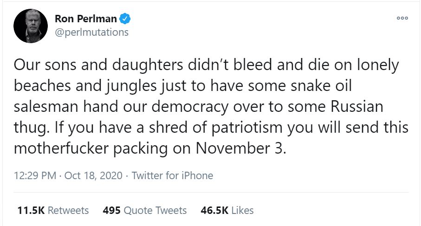Click the 46.5K likes count number
This screenshot has height=226, width=421.
tap(214, 210)
